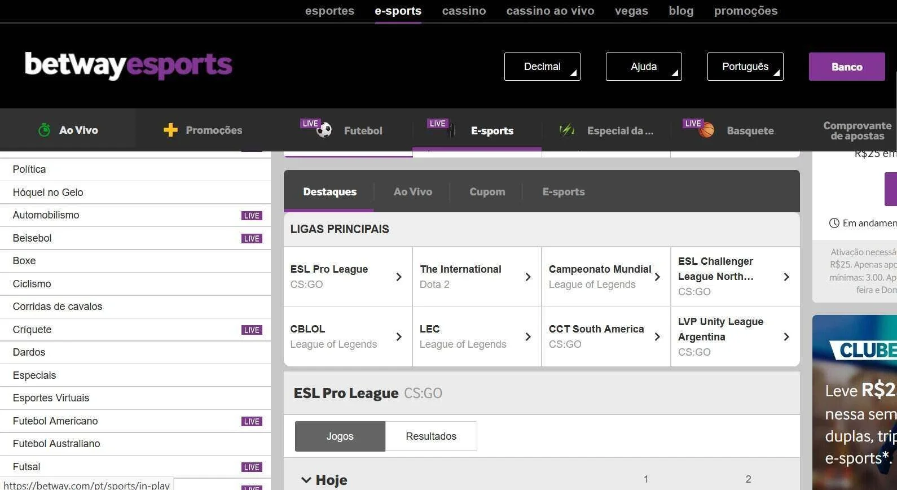This screenshot has height=490, width=897.
Task: Open Futebol Americano in list
Action: pyautogui.click(x=135, y=421)
